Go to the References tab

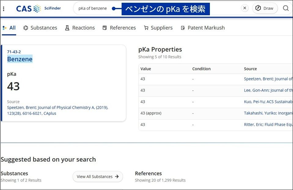tap(119, 28)
